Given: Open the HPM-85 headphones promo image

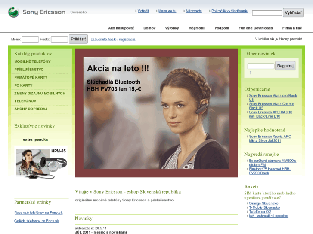Looking at the screenshot, I should 41,163.
